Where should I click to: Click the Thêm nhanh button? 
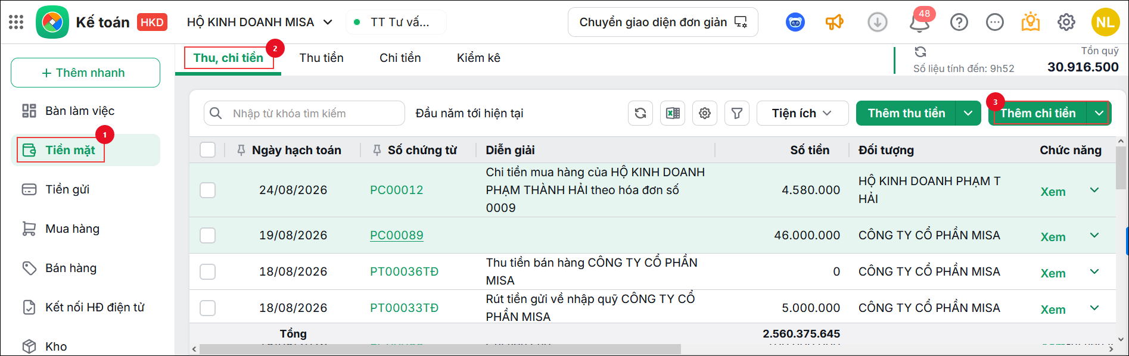(x=85, y=73)
